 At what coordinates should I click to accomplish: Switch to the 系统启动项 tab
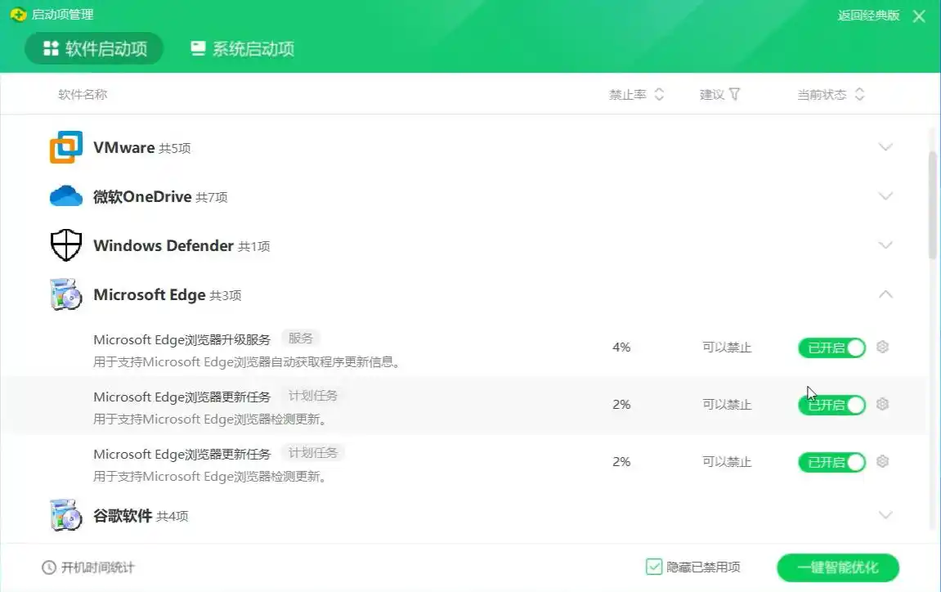pyautogui.click(x=243, y=48)
